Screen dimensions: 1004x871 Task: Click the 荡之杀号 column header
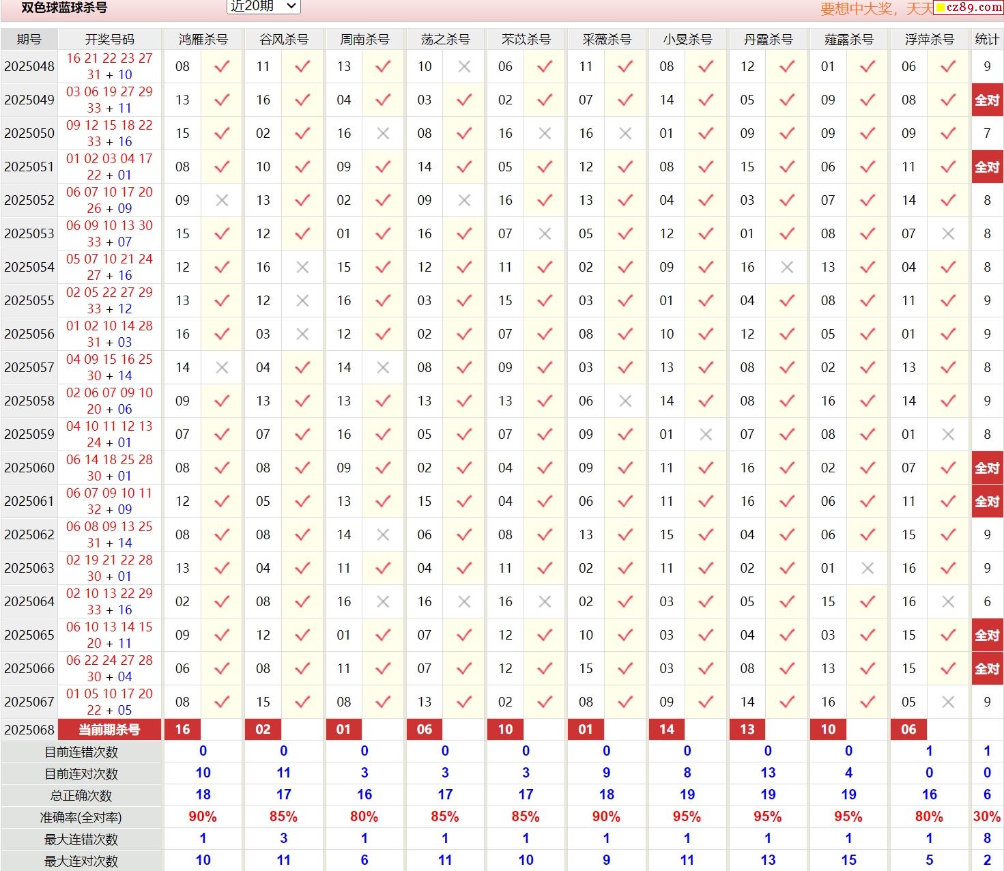[x=445, y=39]
